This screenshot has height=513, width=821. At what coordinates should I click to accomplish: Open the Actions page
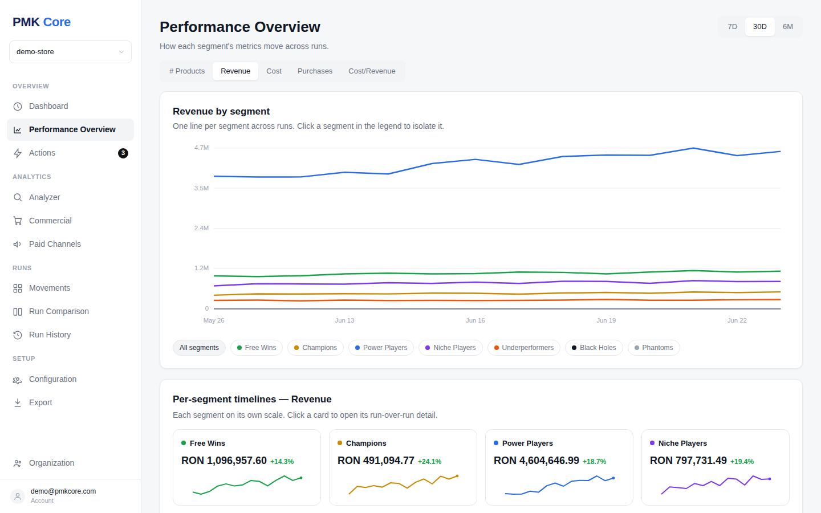pyautogui.click(x=70, y=153)
